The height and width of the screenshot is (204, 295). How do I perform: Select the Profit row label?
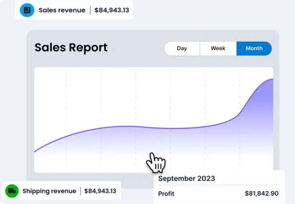166,193
